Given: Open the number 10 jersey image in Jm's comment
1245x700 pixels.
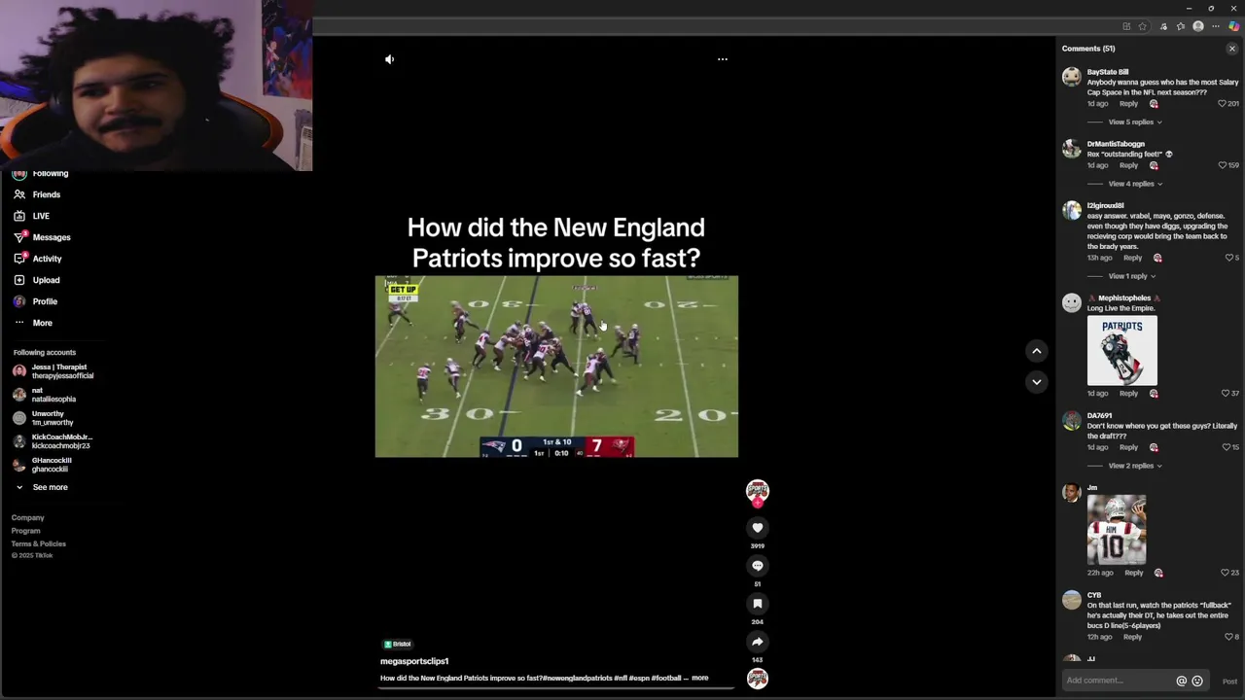Looking at the screenshot, I should (x=1117, y=530).
